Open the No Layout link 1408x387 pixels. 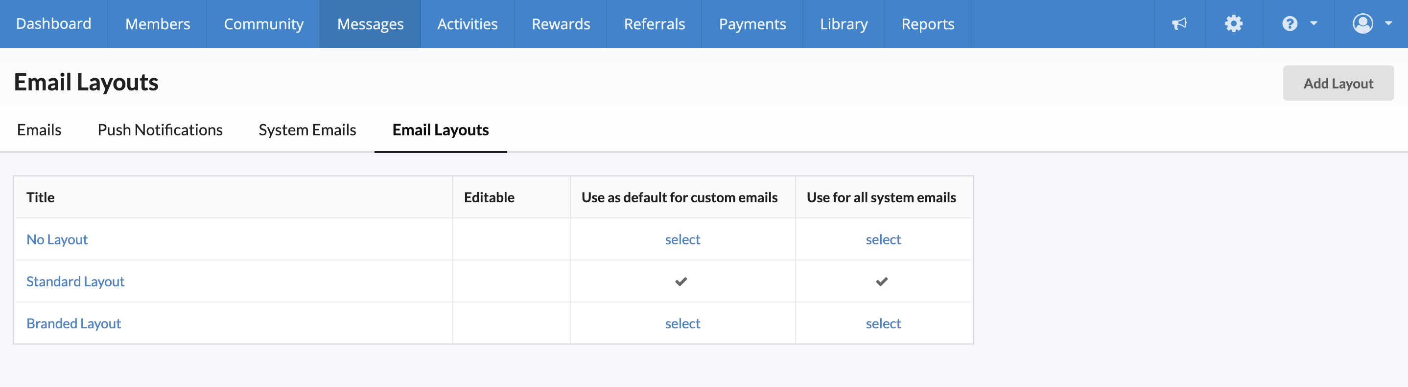57,239
